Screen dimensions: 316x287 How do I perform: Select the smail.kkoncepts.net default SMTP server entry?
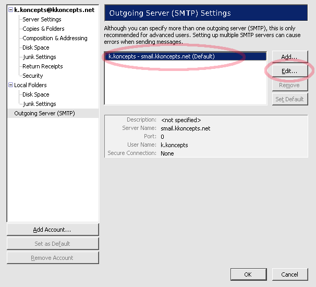point(186,56)
